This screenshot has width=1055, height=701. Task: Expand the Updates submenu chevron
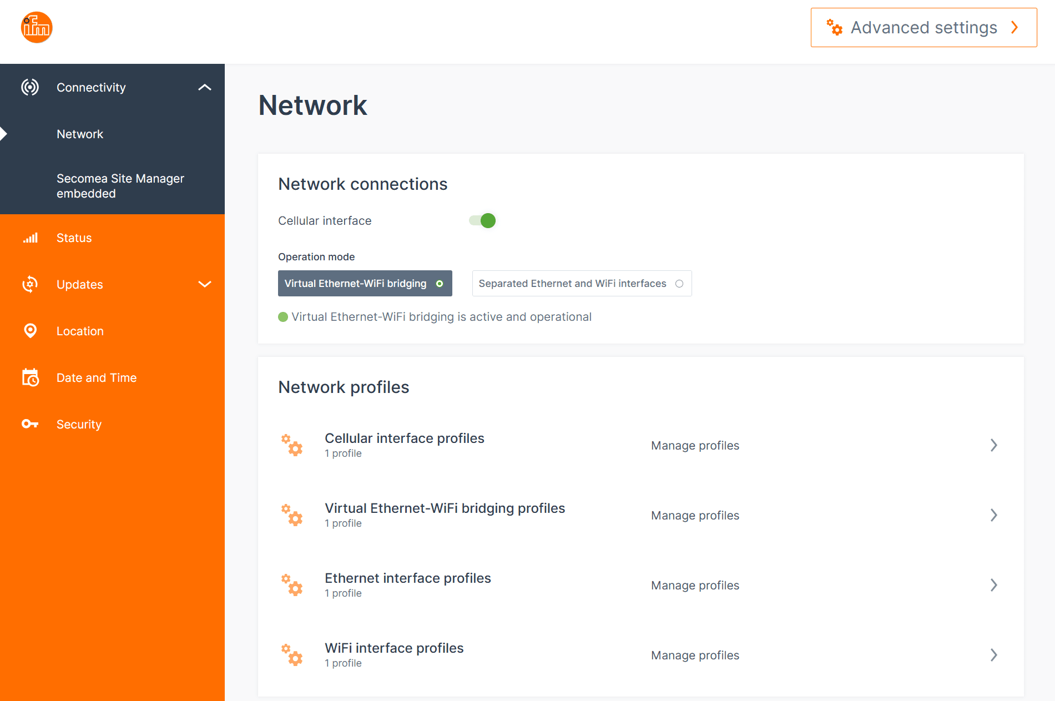205,284
